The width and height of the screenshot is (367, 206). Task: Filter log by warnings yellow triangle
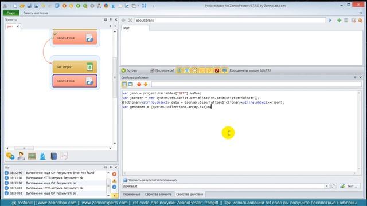[x=114, y=181]
